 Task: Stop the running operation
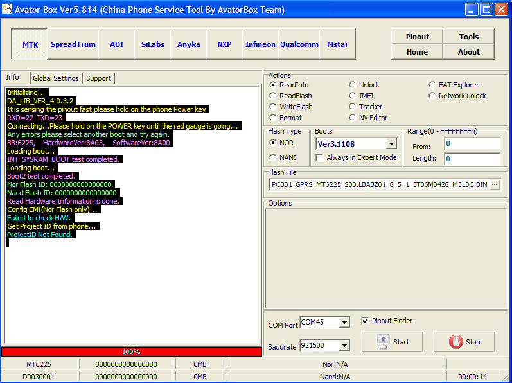pyautogui.click(x=464, y=341)
